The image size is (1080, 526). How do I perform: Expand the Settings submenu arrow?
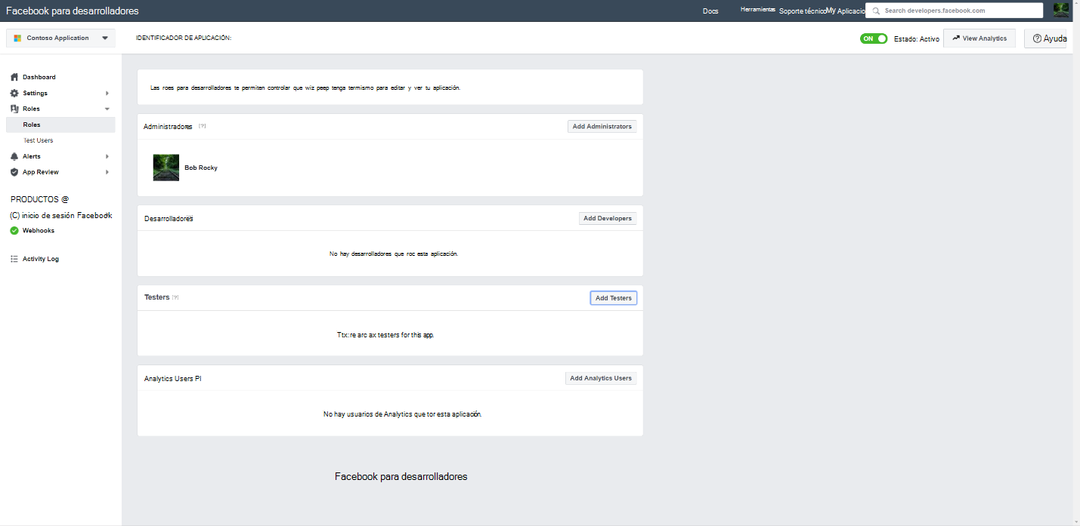point(107,93)
